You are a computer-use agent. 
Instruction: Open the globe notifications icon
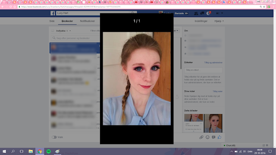208,13
